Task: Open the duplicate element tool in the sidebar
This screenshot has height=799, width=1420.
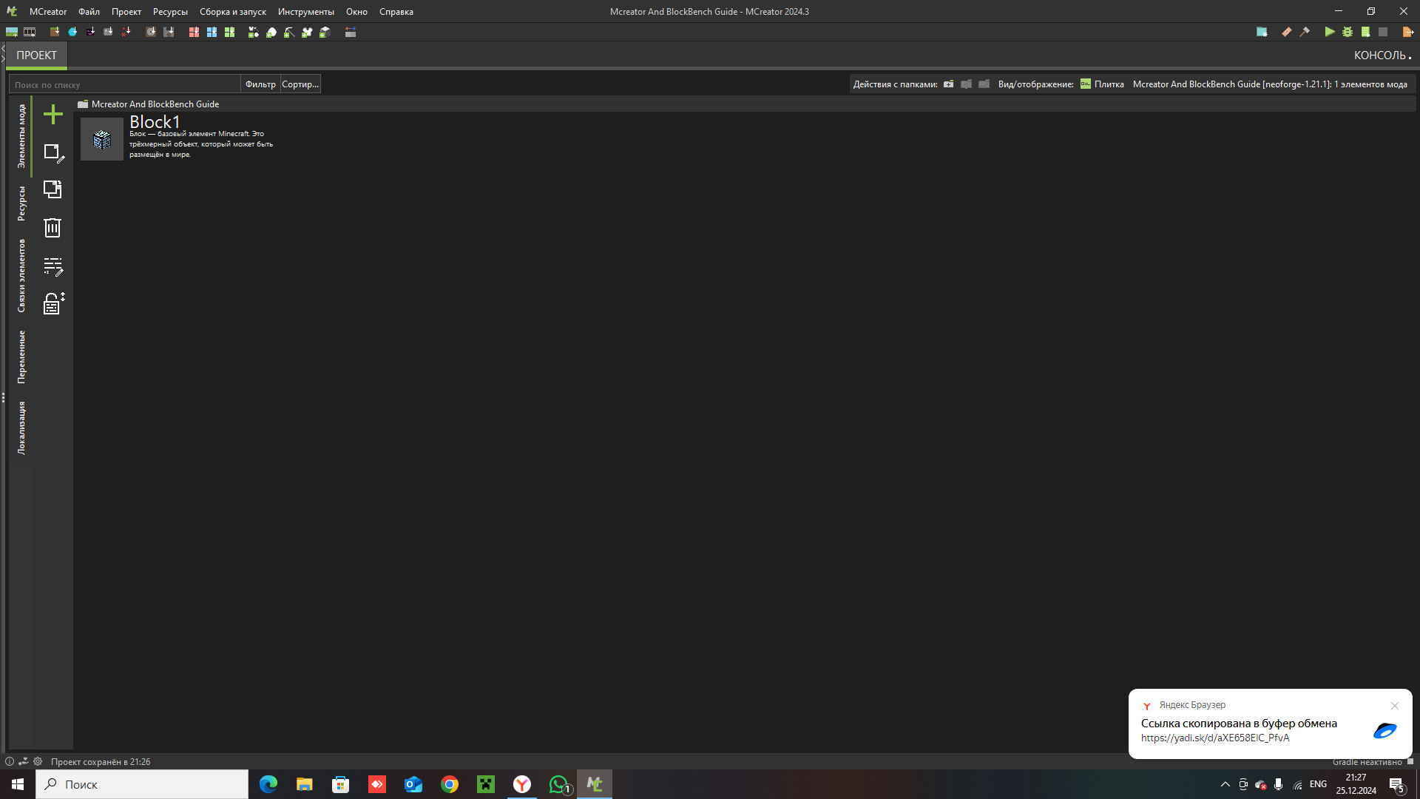Action: point(52,189)
